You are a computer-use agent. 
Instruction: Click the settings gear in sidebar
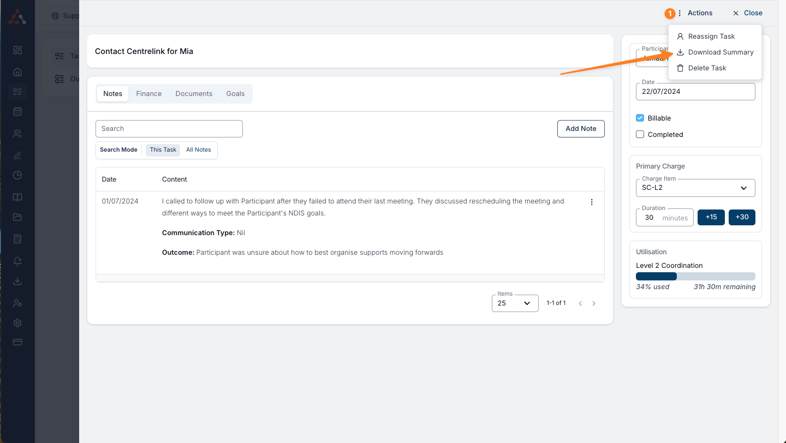coord(17,322)
